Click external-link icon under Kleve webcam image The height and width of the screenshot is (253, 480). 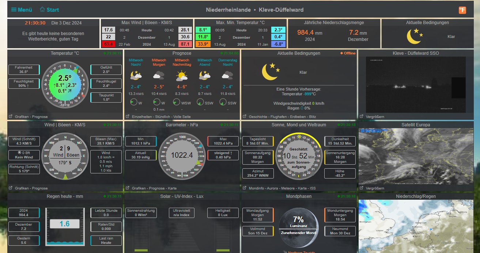[362, 116]
